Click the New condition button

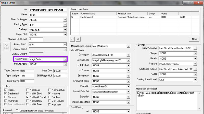[x=194, y=39]
